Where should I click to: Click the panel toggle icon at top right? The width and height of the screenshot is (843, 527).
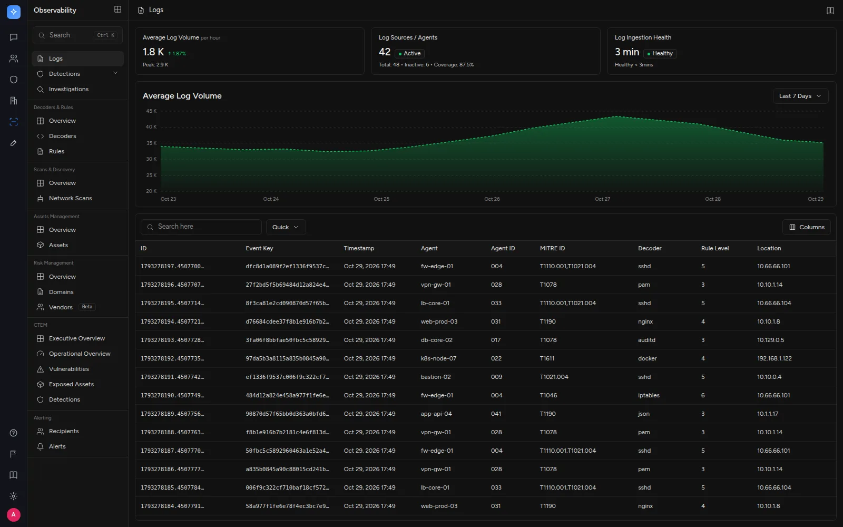pyautogui.click(x=830, y=10)
